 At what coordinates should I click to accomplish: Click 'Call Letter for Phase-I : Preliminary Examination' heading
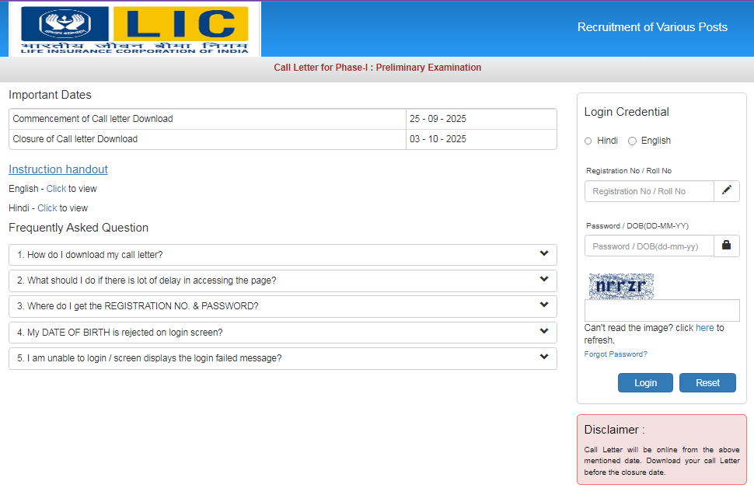[378, 68]
